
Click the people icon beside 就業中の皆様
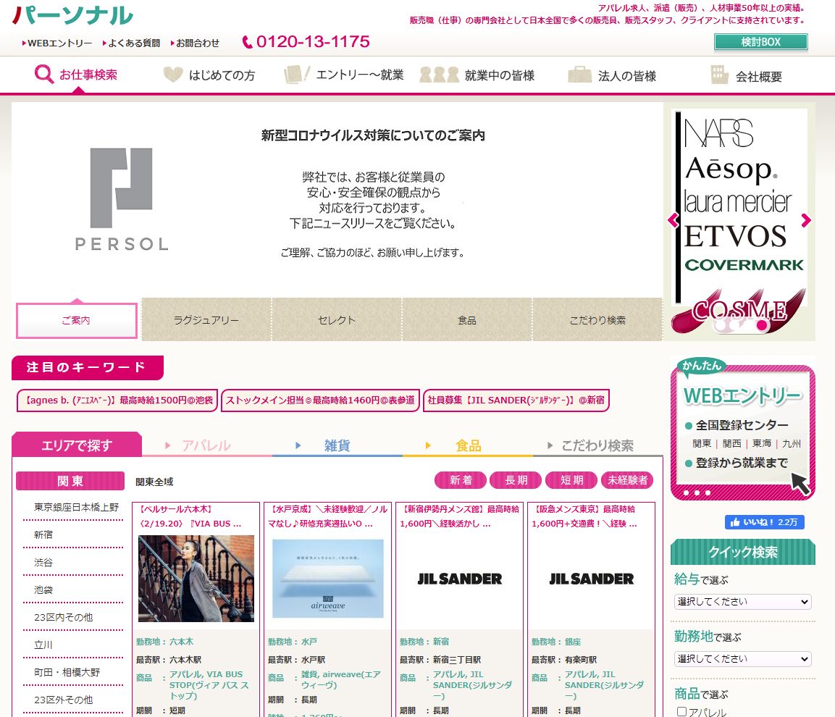tap(439, 75)
